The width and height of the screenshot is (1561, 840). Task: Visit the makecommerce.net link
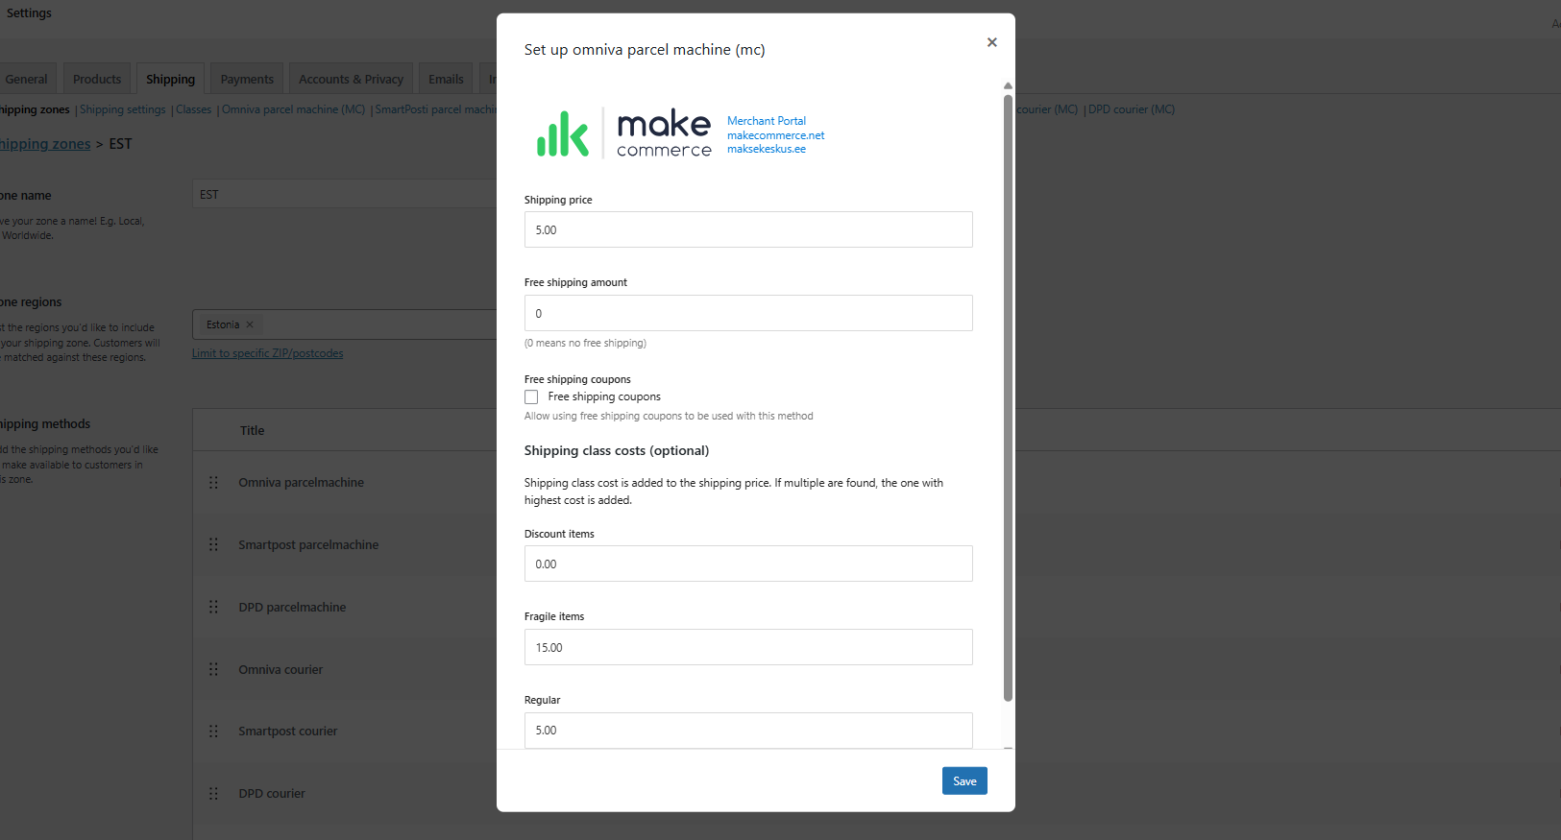(x=776, y=135)
